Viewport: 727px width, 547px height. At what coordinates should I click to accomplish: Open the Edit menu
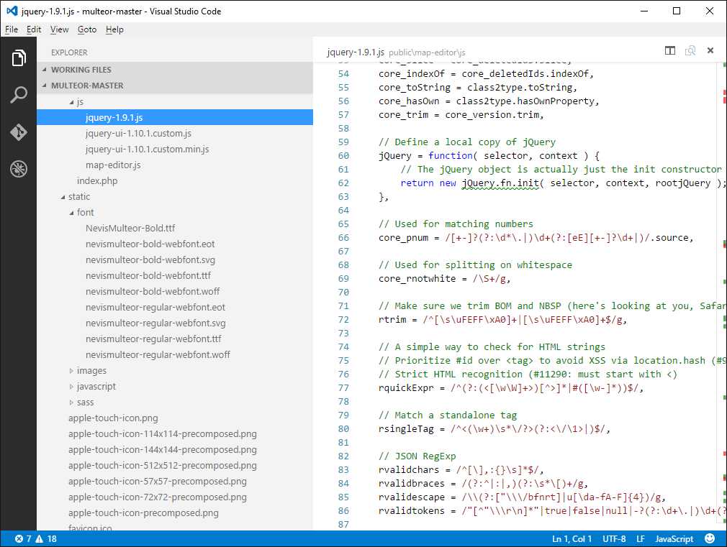tap(34, 29)
